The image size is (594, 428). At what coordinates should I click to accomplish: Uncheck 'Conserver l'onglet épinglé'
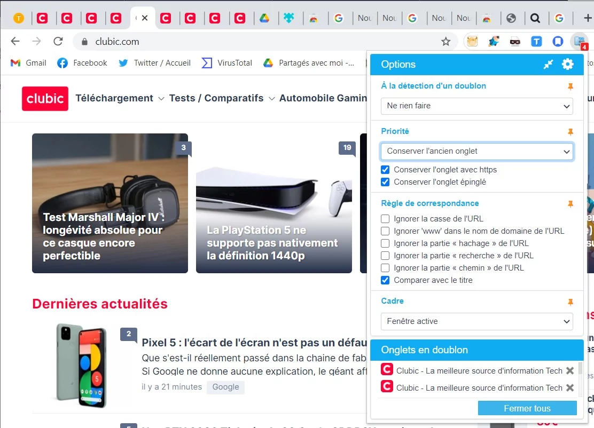(385, 182)
